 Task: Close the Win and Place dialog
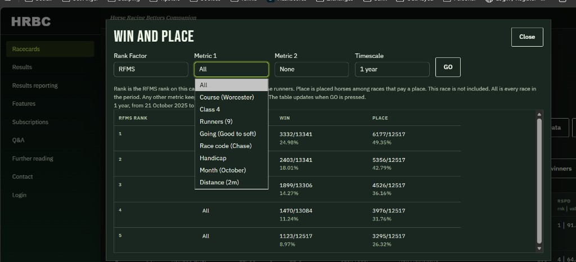(x=527, y=37)
